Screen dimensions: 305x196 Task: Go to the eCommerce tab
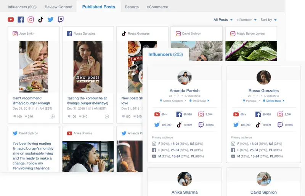(157, 7)
